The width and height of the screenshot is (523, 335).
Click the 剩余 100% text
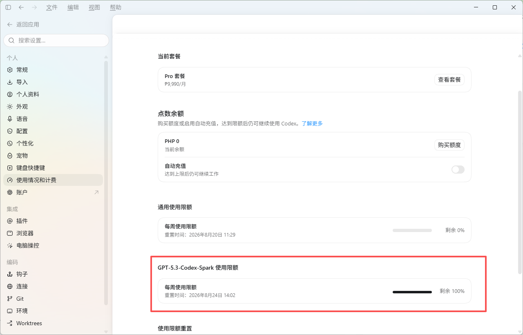[x=452, y=291]
